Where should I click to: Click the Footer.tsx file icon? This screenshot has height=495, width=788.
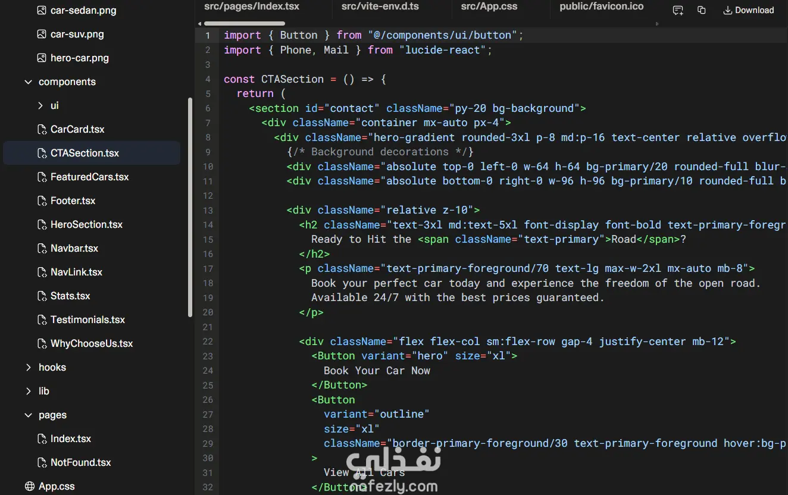42,200
